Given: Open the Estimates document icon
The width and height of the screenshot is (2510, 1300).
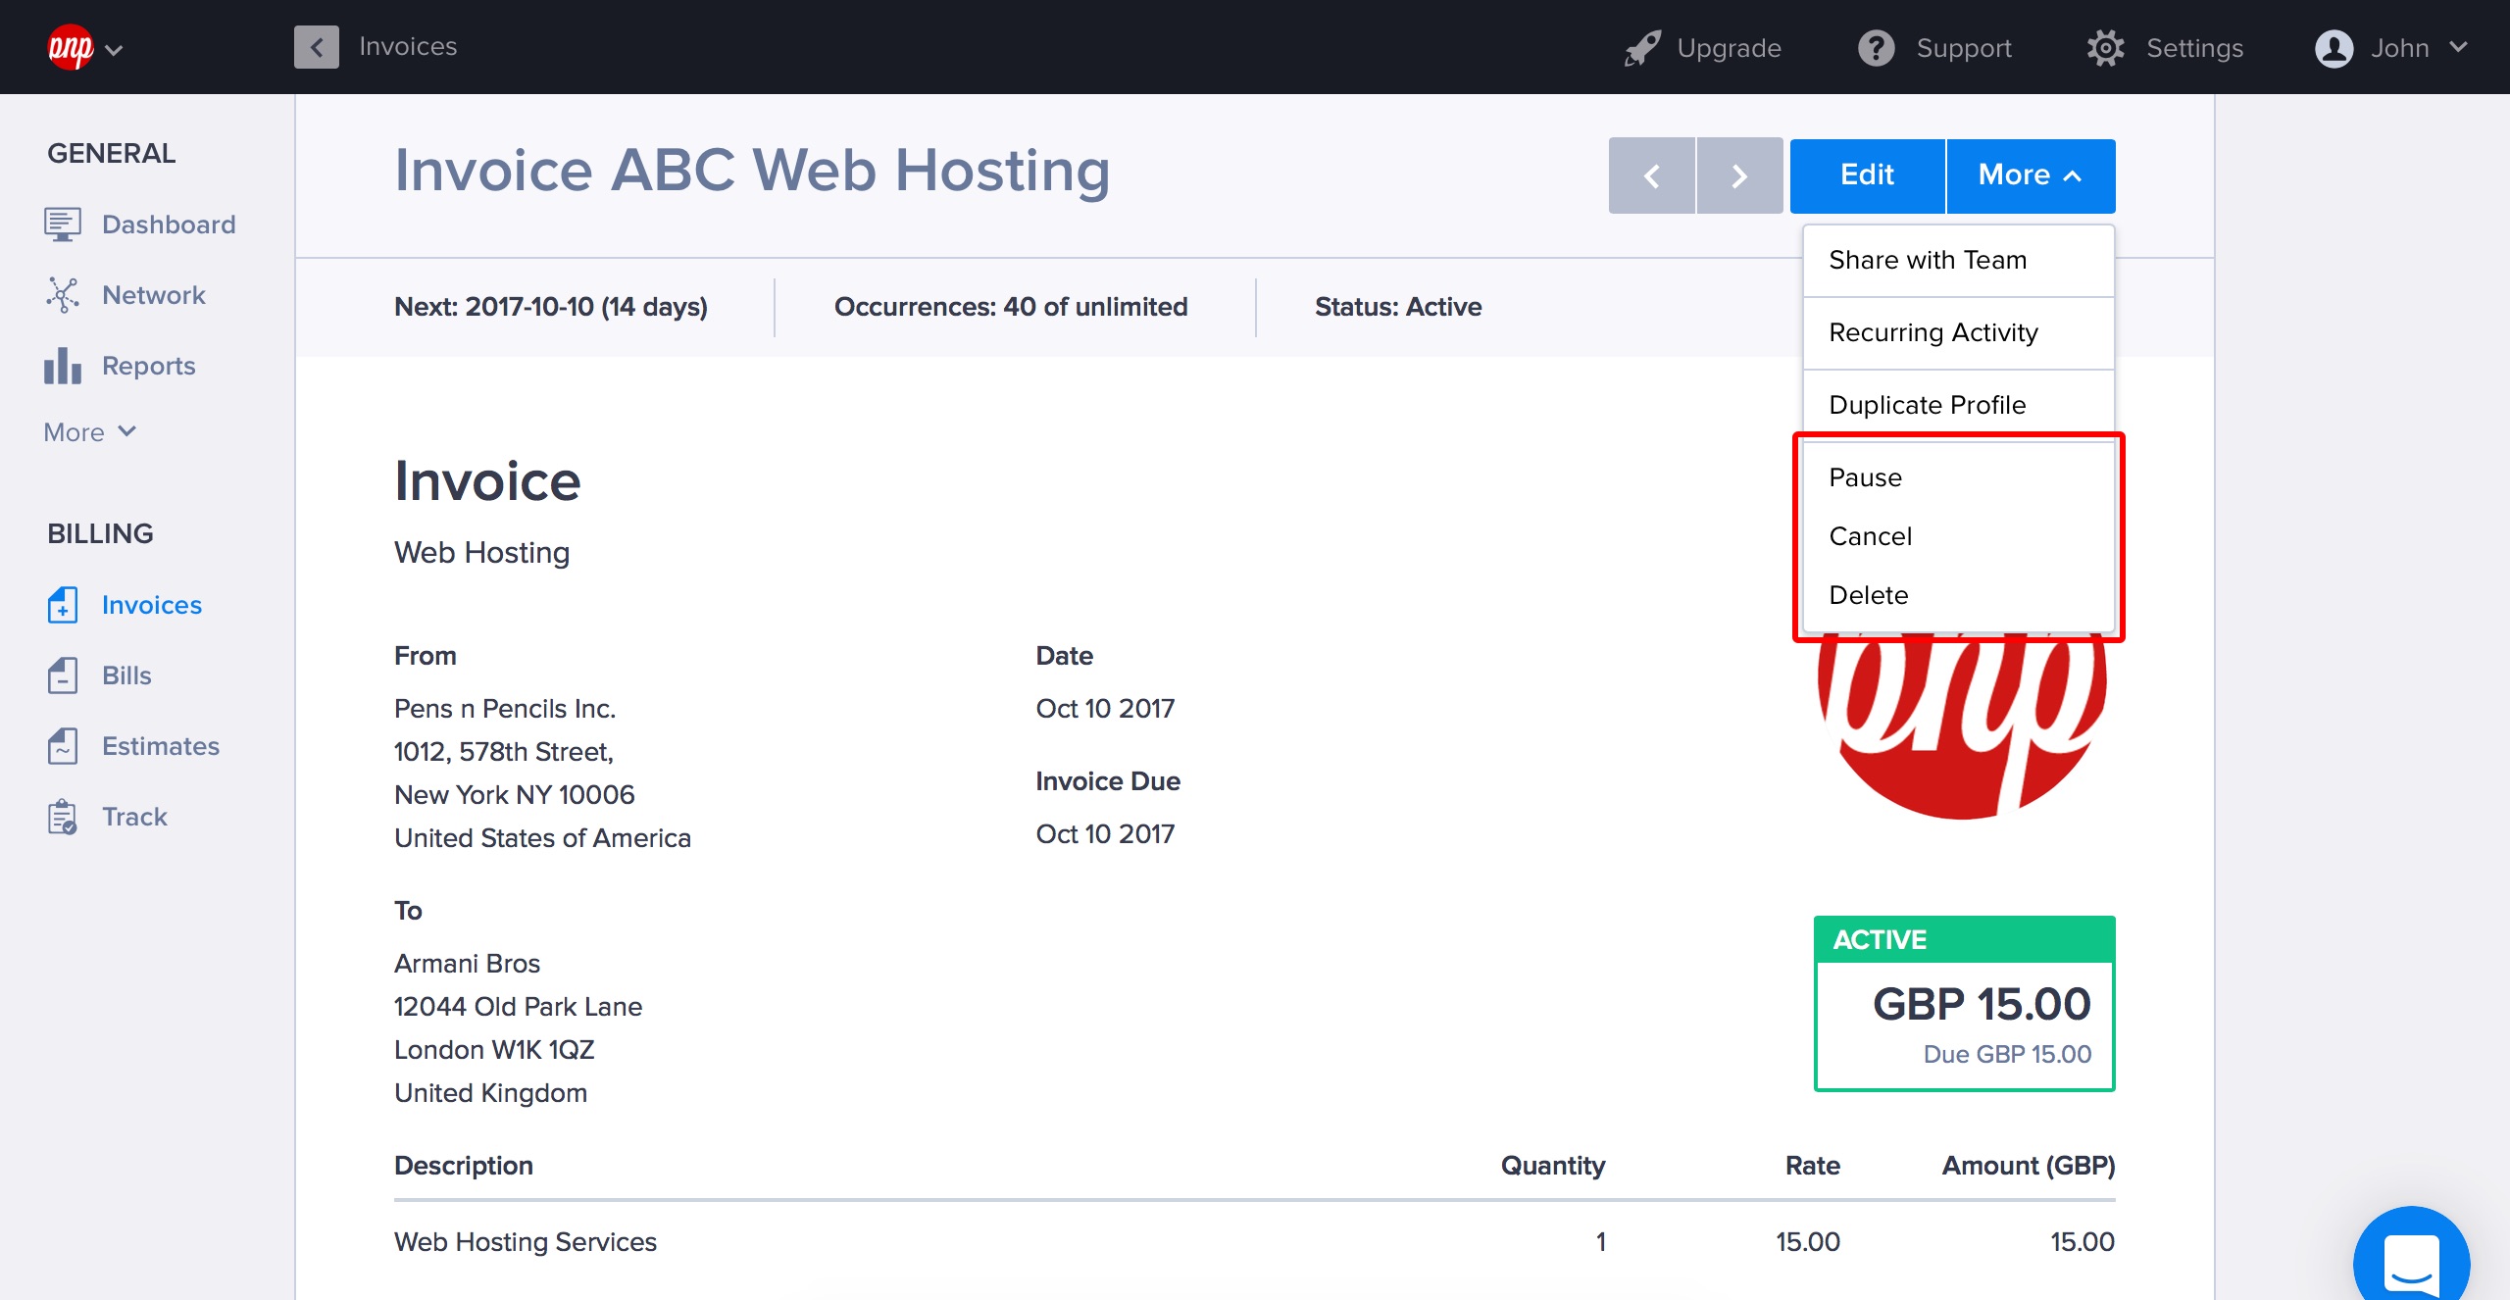Looking at the screenshot, I should (62, 746).
